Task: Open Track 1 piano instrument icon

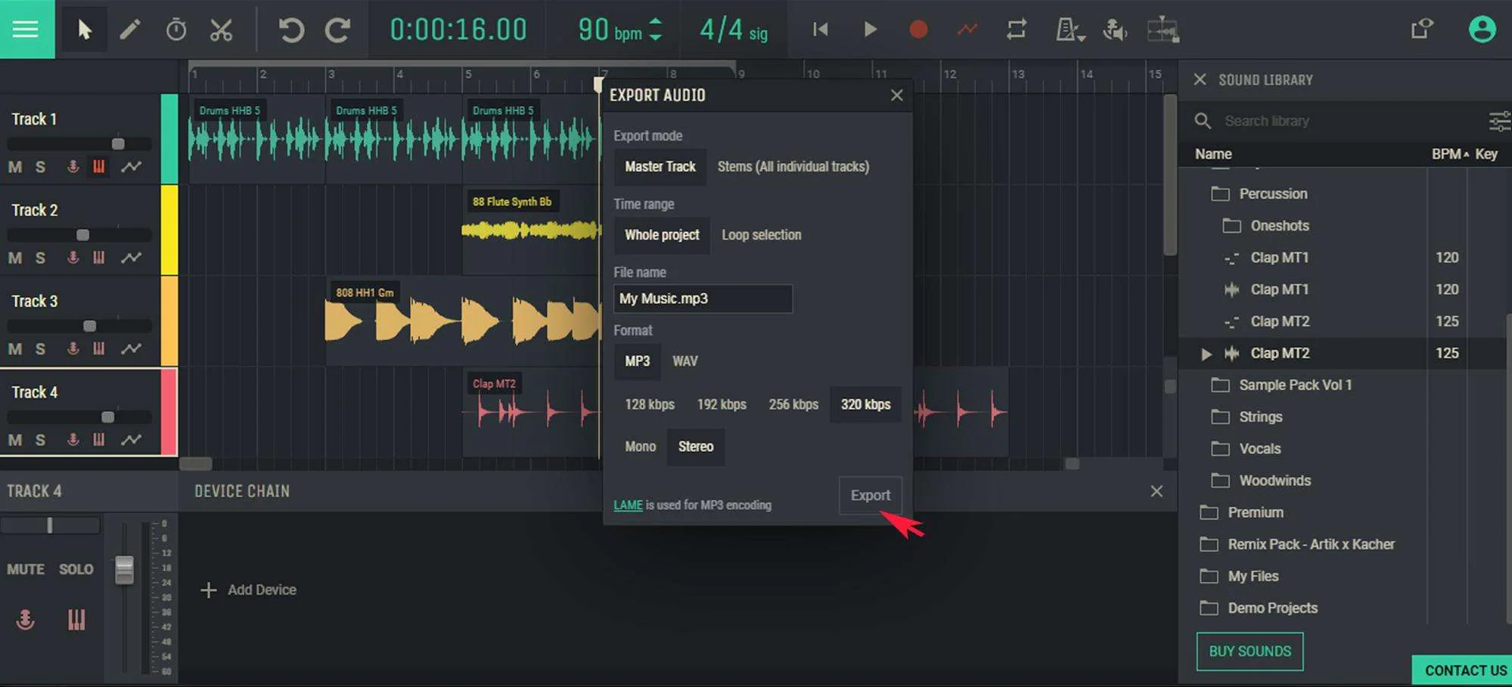Action: point(98,166)
